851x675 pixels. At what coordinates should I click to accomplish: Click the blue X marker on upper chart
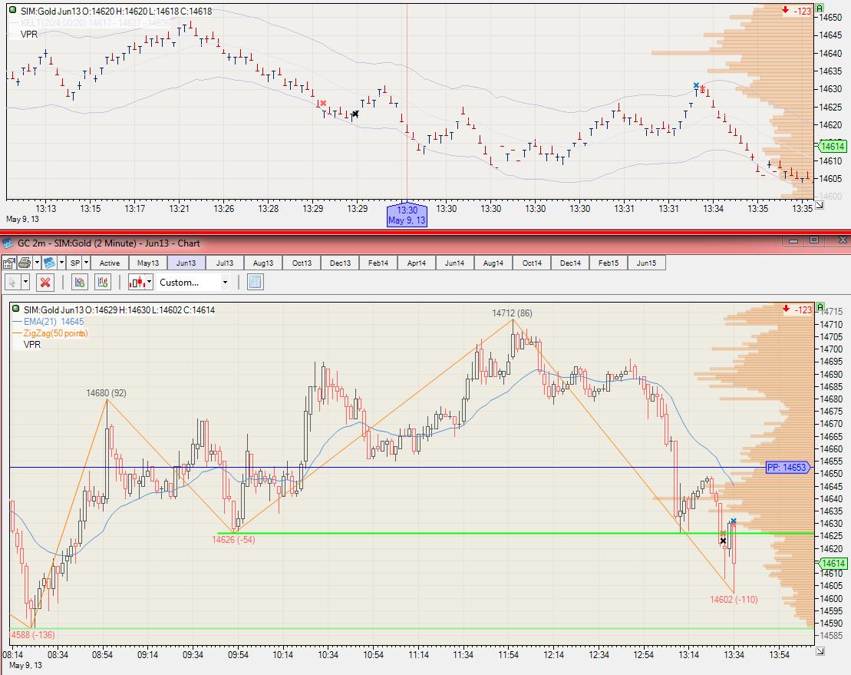coord(696,85)
